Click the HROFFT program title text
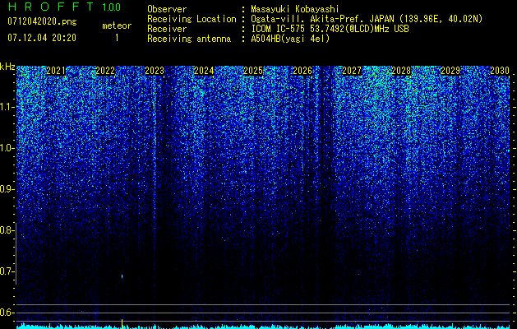The height and width of the screenshot is (329, 517). (x=52, y=7)
